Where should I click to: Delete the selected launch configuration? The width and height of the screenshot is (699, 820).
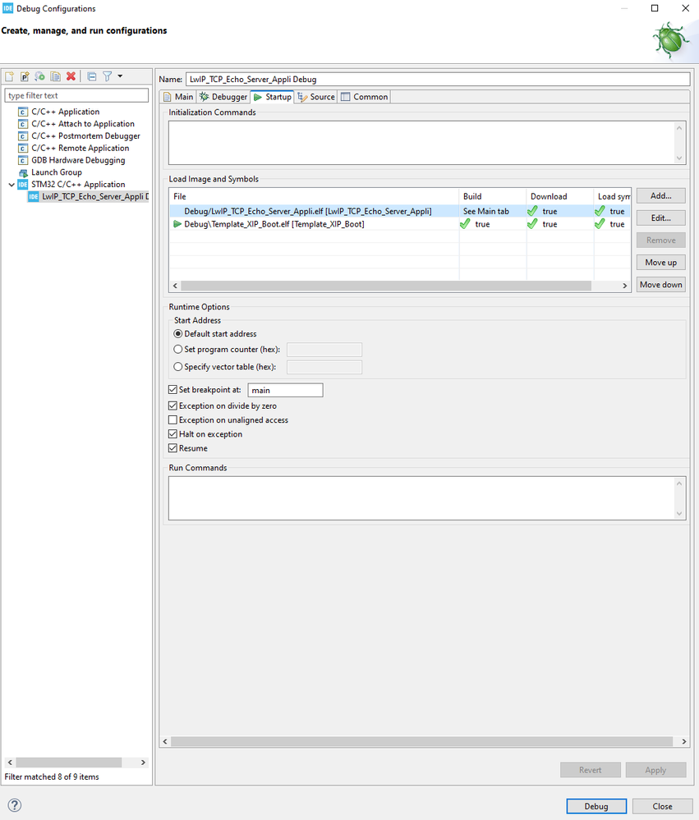71,76
